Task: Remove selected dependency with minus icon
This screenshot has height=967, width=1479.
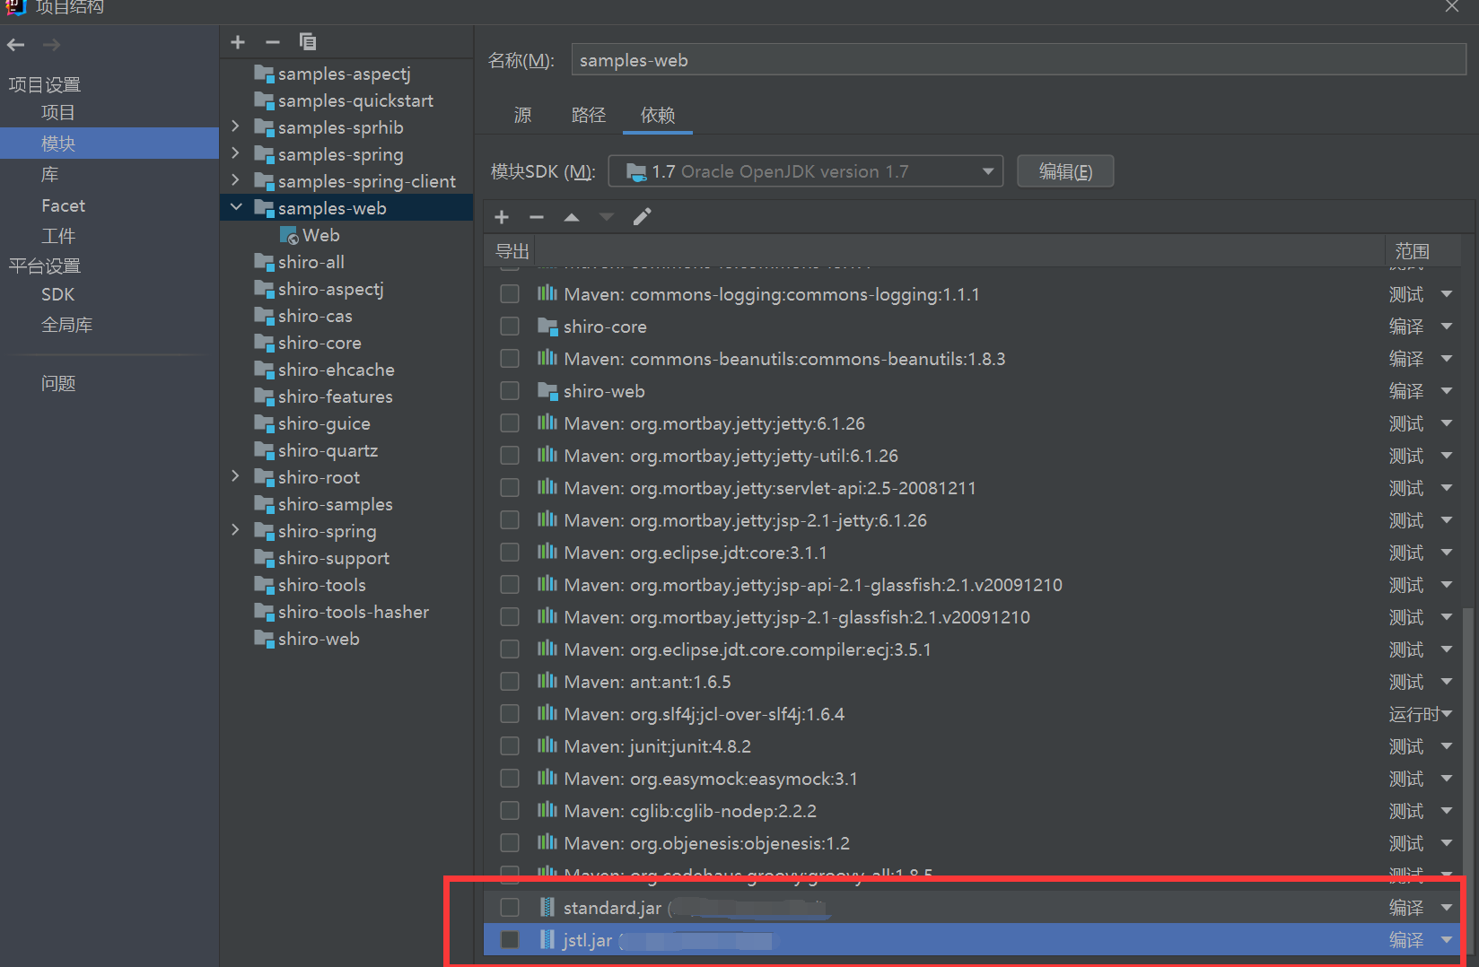Action: coord(537,217)
